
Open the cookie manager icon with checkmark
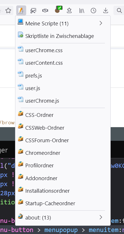tap(58, 9)
